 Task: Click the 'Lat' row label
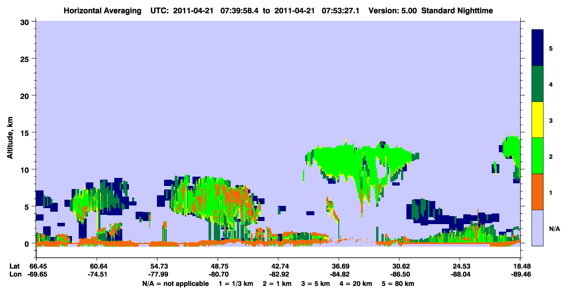pos(14,266)
